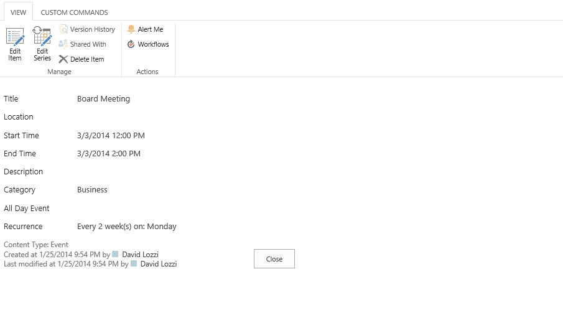563x330 pixels.
Task: Click presence indicator beside Created by name
Action: click(x=115, y=254)
